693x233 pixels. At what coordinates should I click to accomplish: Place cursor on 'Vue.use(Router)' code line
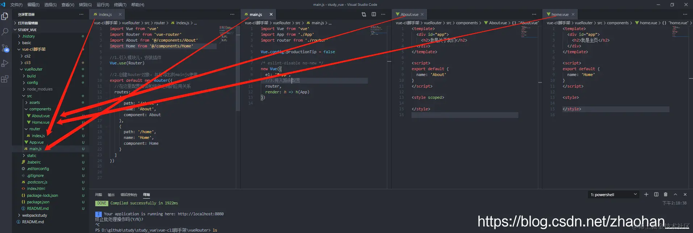(127, 63)
